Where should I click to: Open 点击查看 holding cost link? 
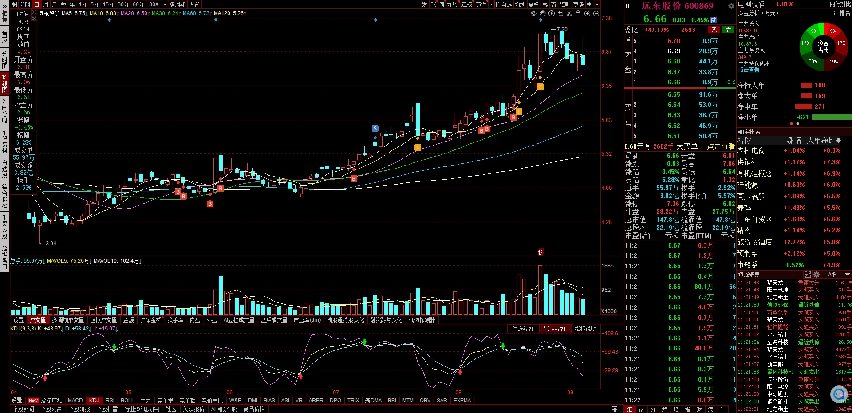click(x=749, y=70)
